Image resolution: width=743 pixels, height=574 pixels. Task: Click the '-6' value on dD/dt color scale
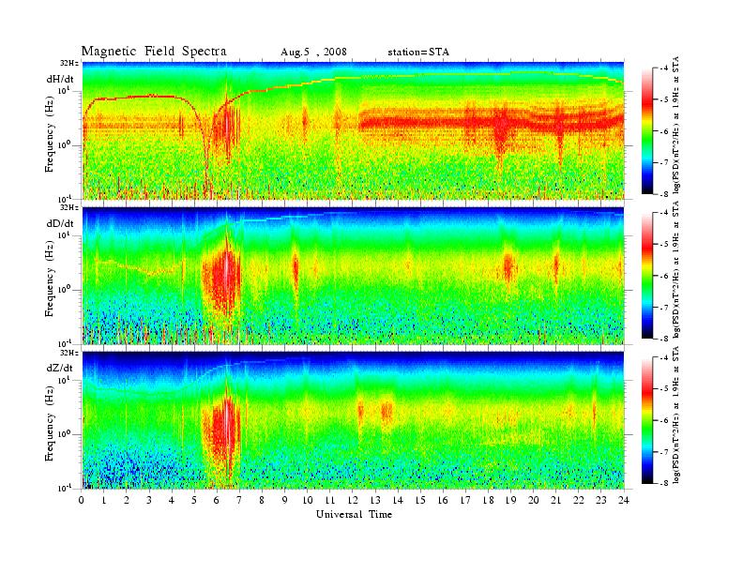pyautogui.click(x=663, y=276)
